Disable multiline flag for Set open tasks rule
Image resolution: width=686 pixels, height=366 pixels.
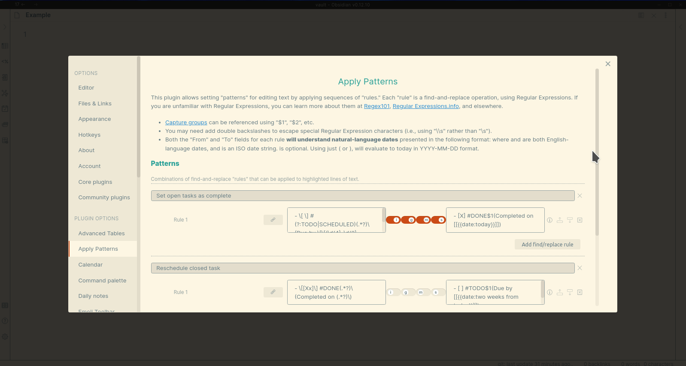(423, 220)
